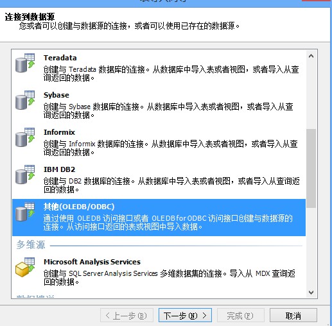Select Microsoft Analysis Services source
The height and width of the screenshot is (326, 332).
(x=159, y=272)
